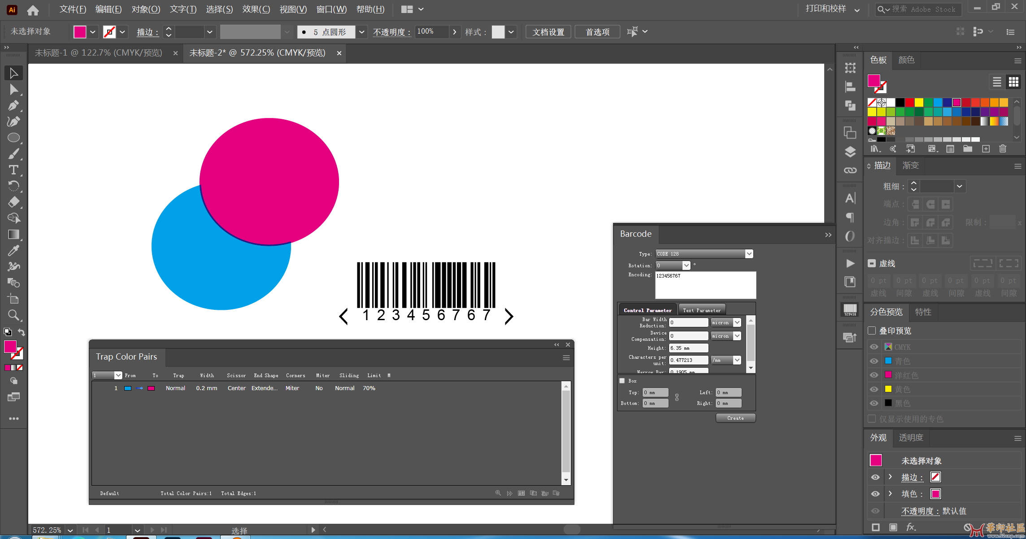The image size is (1026, 539).
Task: Click the 文档设置 button
Action: [548, 32]
